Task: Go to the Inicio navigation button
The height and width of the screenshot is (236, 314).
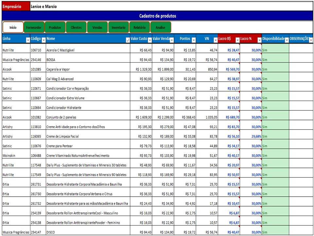Action: (13, 28)
